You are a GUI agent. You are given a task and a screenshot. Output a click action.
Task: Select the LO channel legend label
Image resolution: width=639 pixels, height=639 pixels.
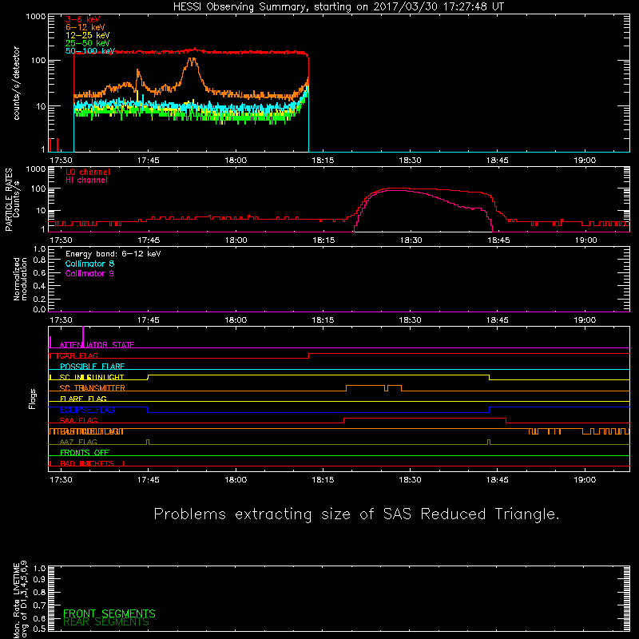(88, 172)
